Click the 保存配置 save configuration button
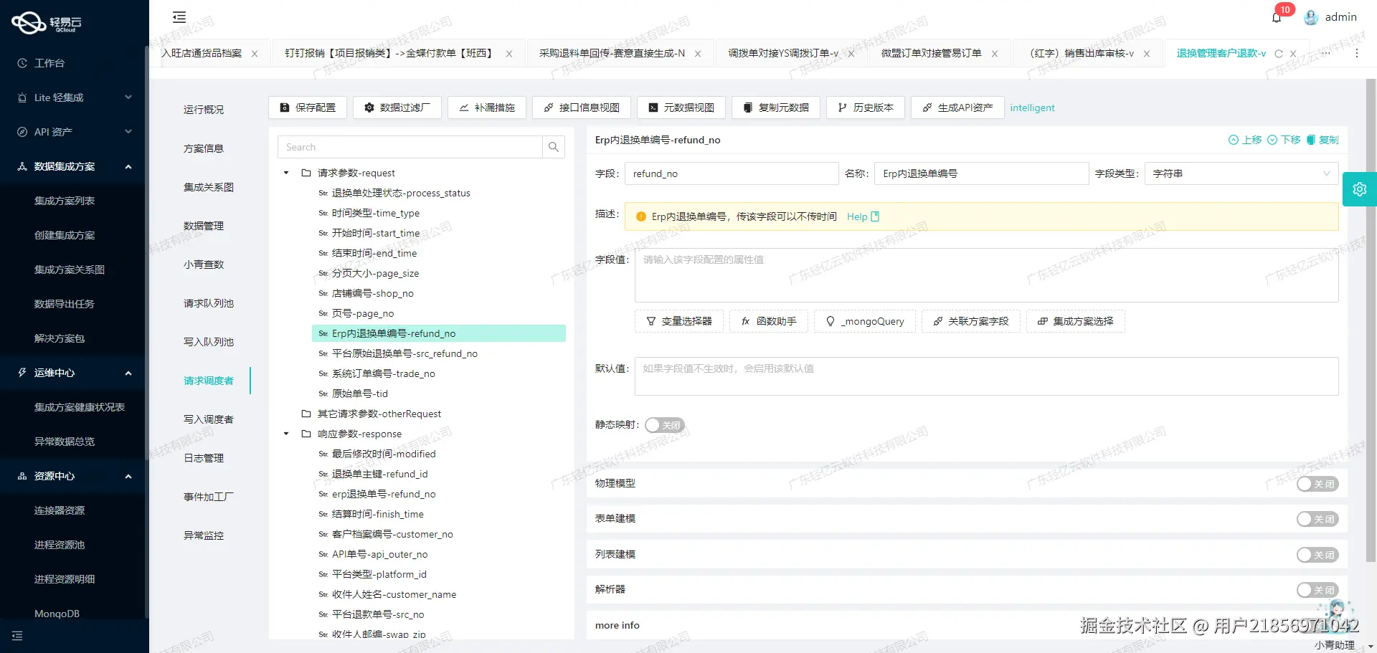Image resolution: width=1377 pixels, height=653 pixels. (307, 108)
